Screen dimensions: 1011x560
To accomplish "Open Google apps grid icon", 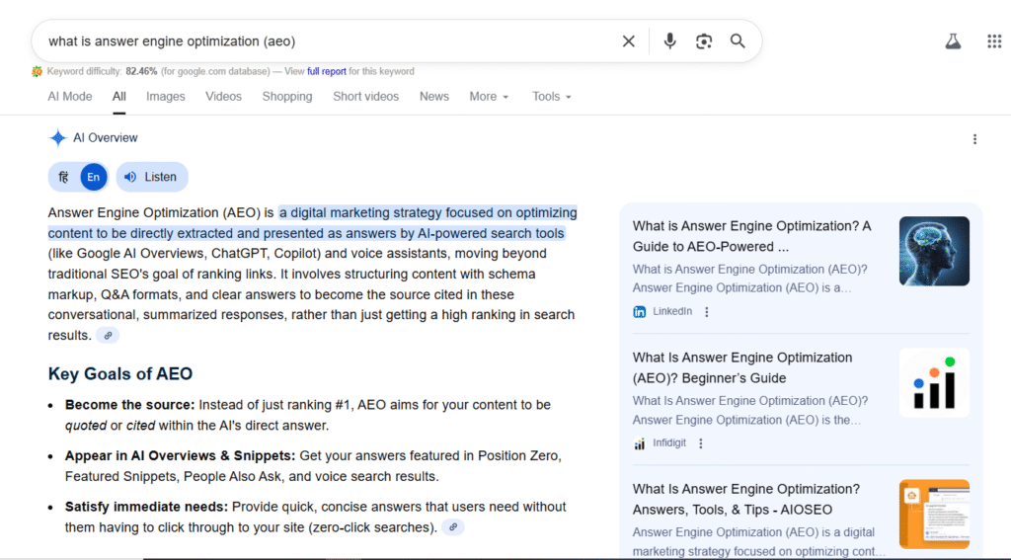I will 994,41.
